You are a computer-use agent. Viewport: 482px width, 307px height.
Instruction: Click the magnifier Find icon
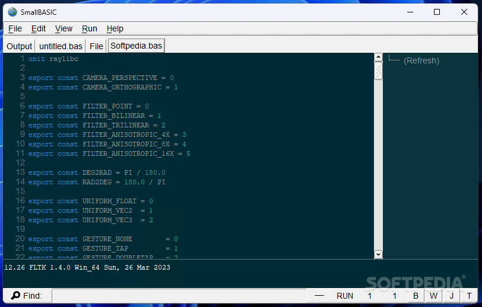[x=15, y=295]
